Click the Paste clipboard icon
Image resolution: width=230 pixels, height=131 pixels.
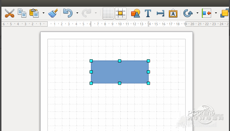click(34, 13)
